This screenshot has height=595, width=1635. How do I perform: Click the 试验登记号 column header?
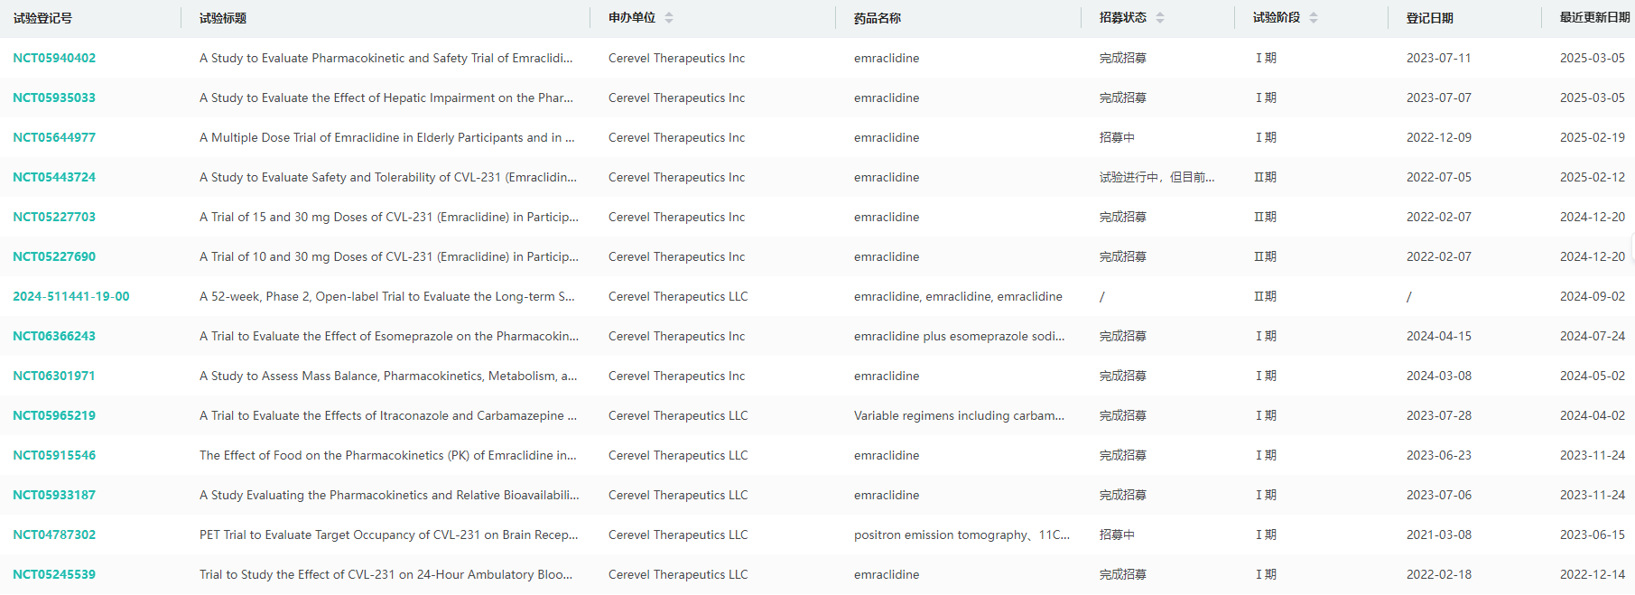(x=42, y=18)
